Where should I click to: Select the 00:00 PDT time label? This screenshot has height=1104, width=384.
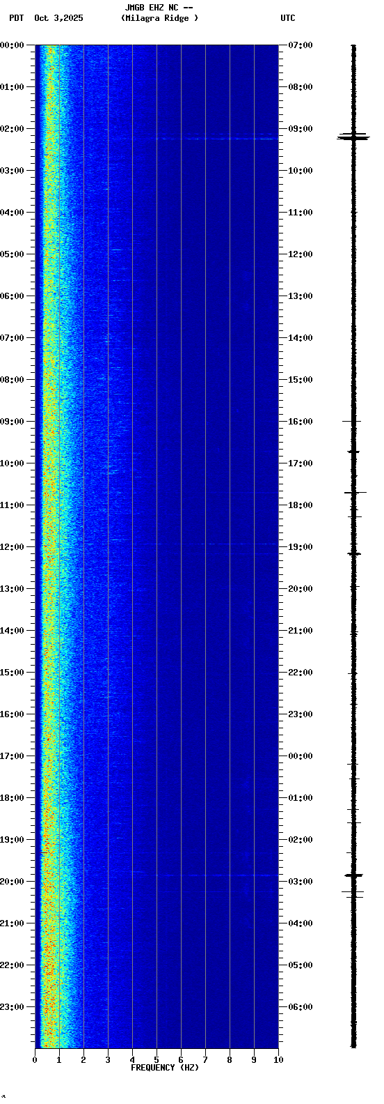pos(12,45)
